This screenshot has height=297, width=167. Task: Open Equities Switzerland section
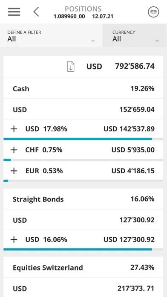(x=83, y=268)
